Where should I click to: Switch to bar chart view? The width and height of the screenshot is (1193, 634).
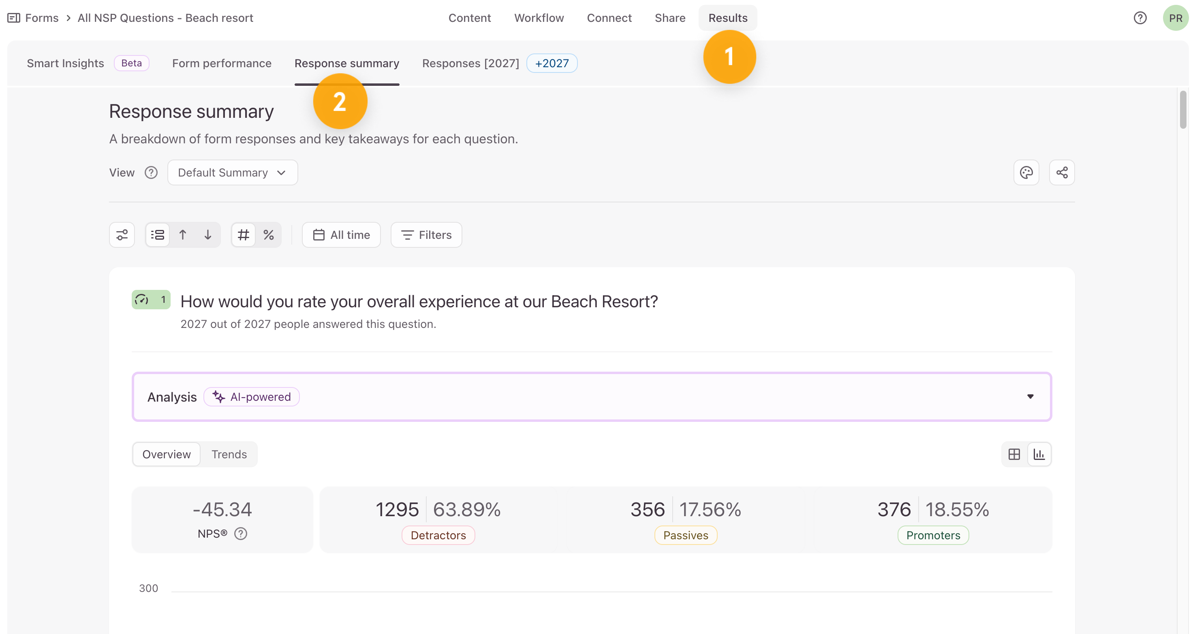coord(1039,454)
